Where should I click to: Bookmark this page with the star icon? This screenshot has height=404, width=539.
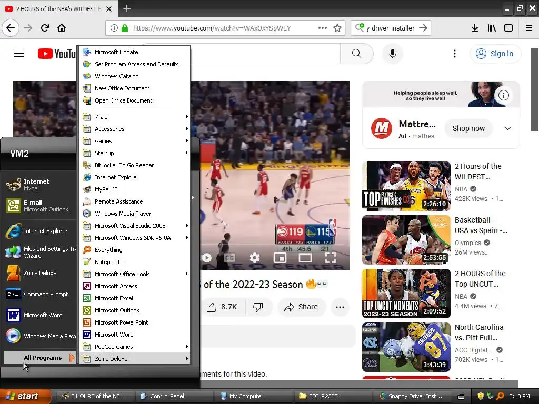(337, 28)
